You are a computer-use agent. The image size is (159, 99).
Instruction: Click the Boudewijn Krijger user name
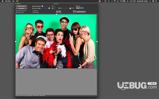pos(142,1)
